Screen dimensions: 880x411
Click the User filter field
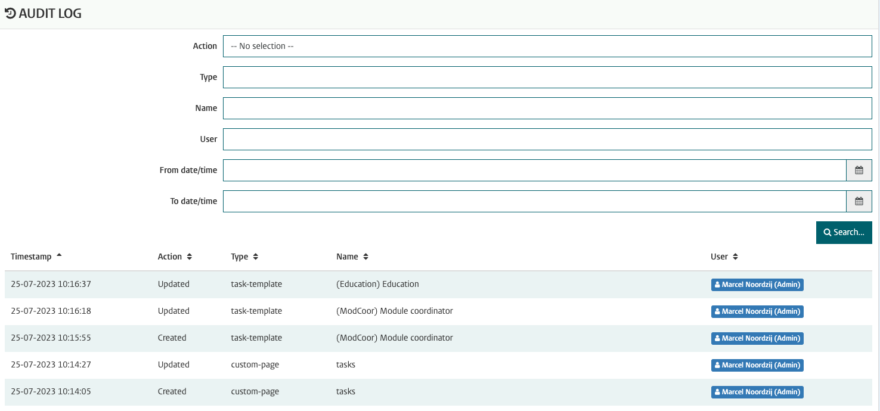pos(547,139)
